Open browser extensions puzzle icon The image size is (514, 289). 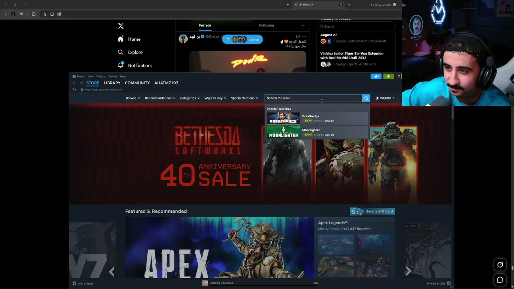(34, 14)
